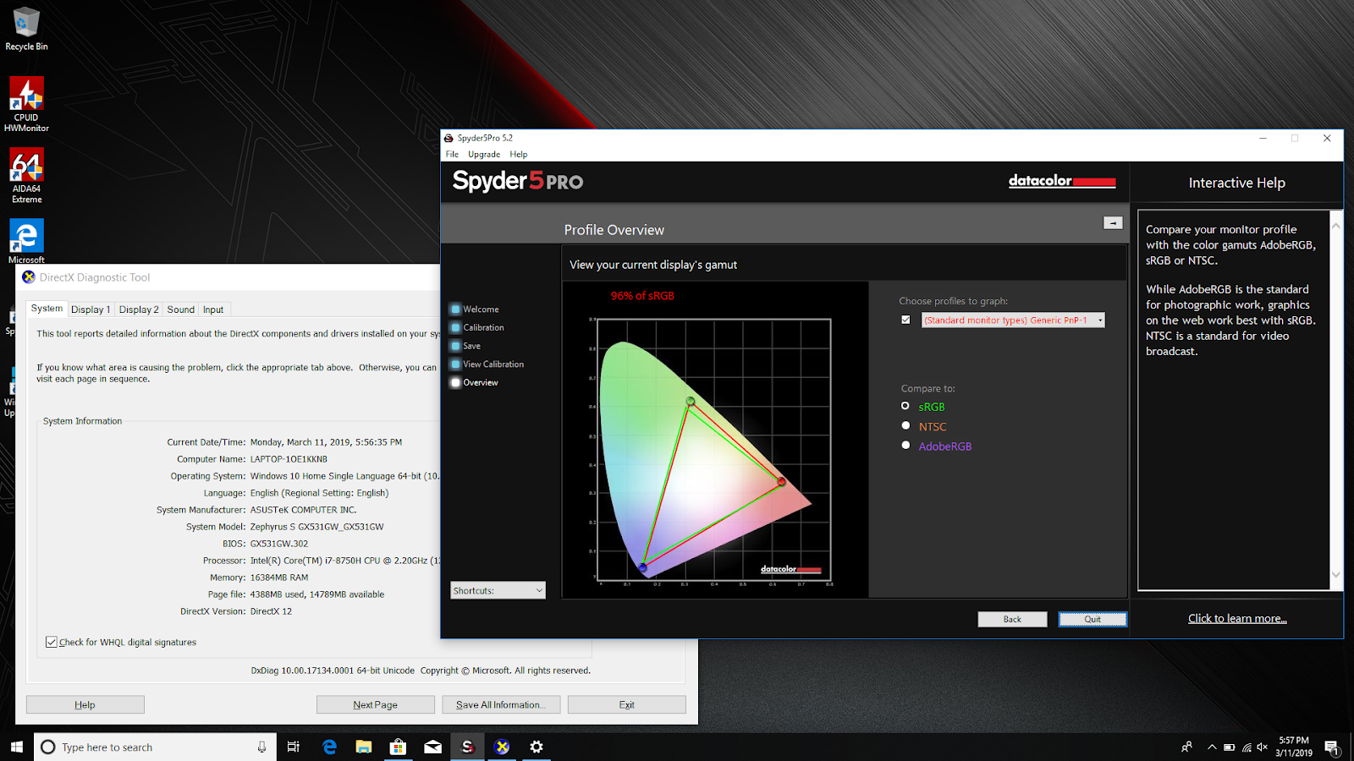Click the Spyder5Pro title bar icon

coord(449,138)
